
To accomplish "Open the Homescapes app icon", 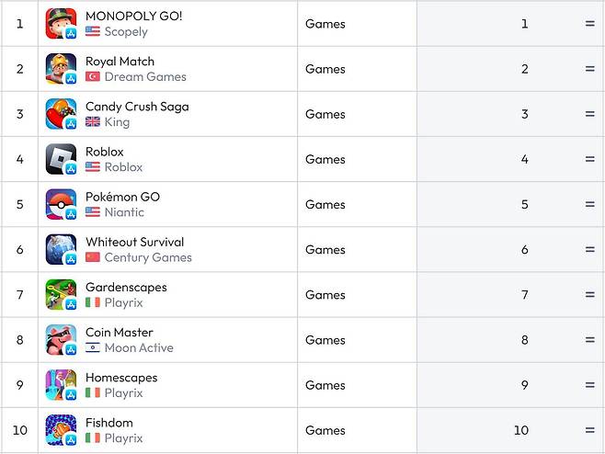I will click(61, 385).
